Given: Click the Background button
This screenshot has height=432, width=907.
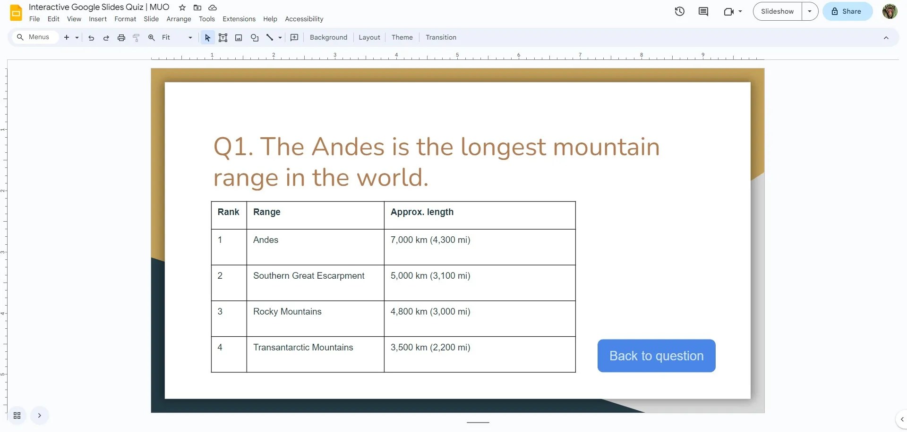Looking at the screenshot, I should point(328,37).
